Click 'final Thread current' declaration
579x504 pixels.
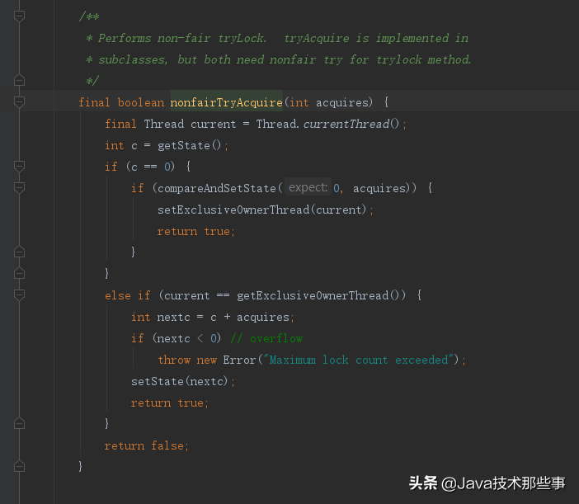(170, 124)
